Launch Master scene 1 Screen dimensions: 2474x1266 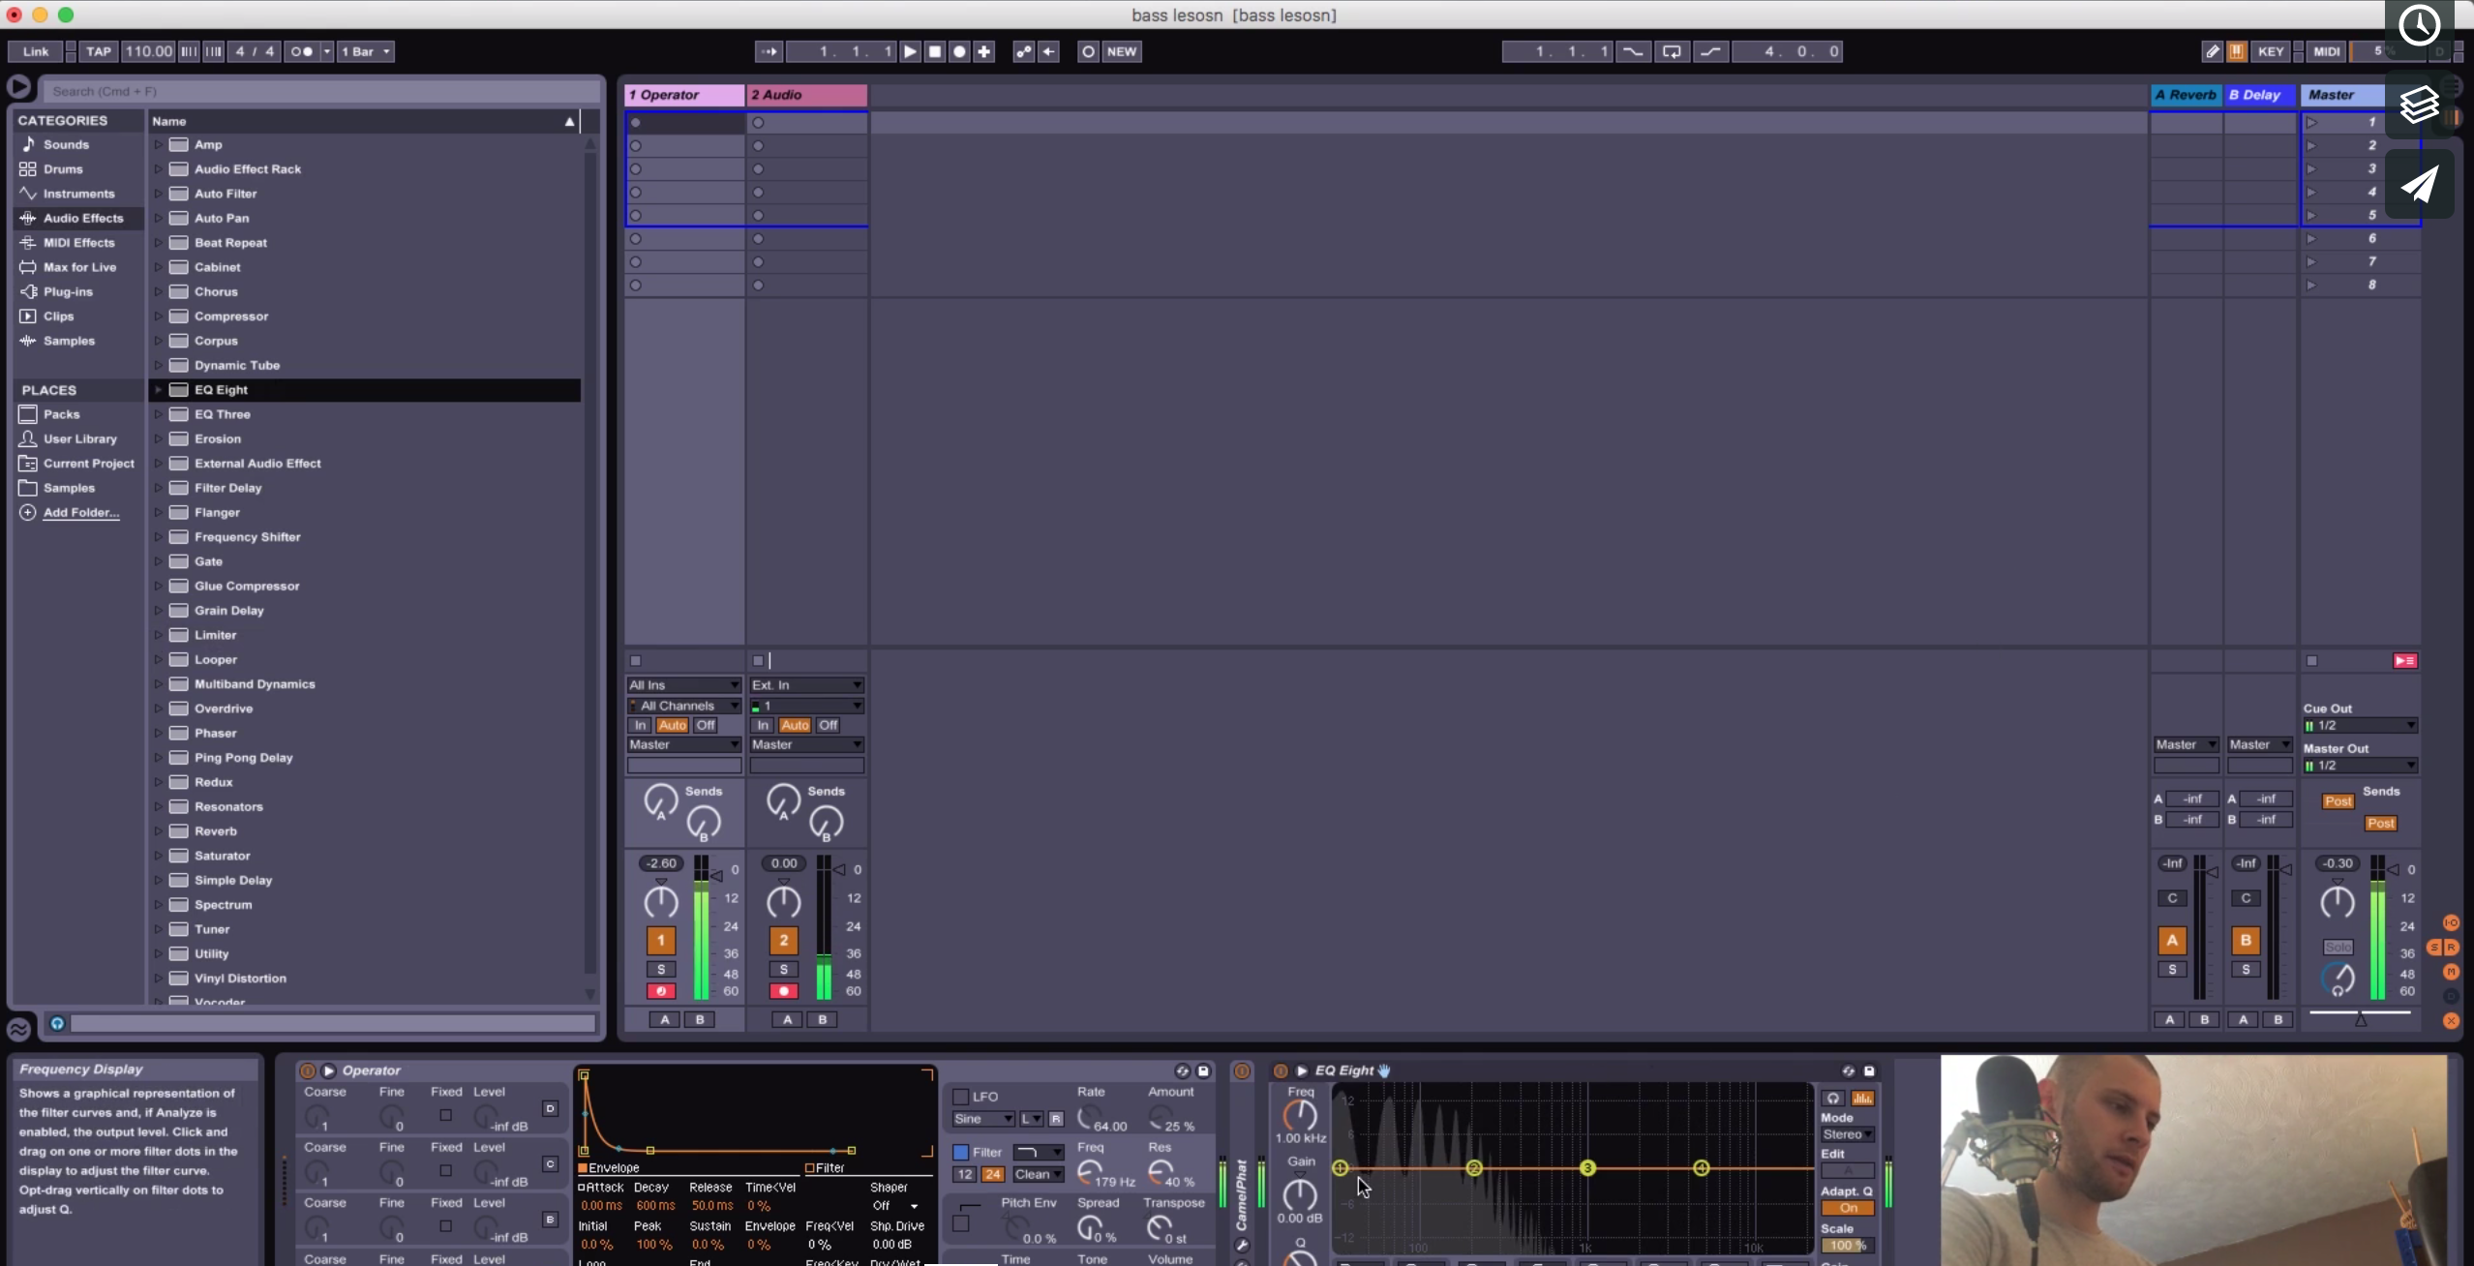click(2311, 122)
